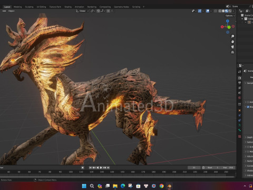
Task: Toggle the Bloom checkbox in render properties
Action: [248, 107]
